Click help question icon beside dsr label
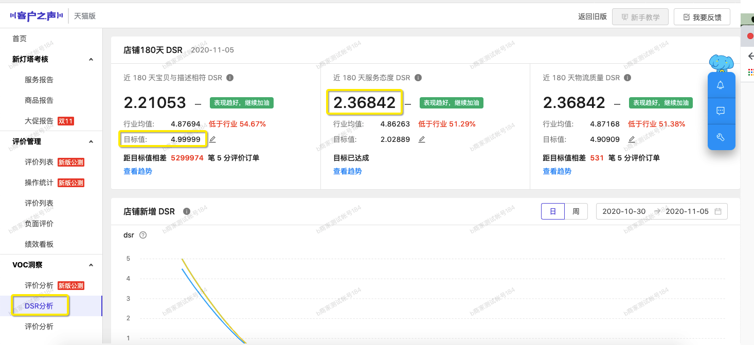The width and height of the screenshot is (754, 345). pos(143,235)
